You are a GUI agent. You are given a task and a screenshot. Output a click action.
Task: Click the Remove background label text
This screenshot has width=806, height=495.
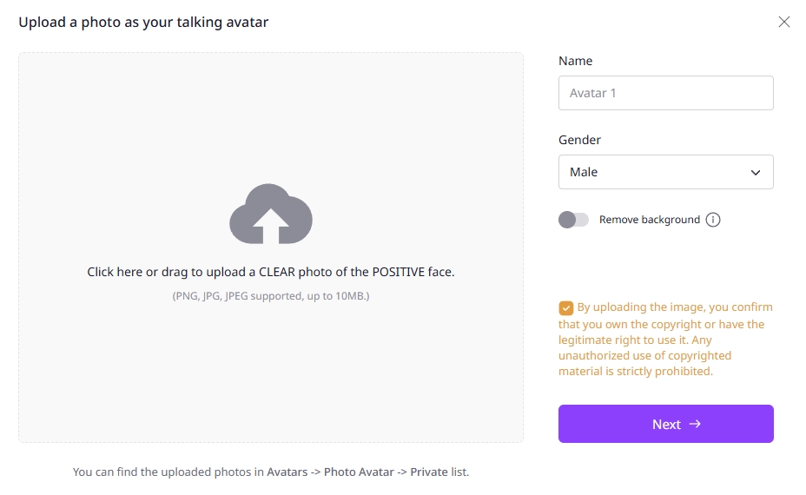(x=649, y=220)
